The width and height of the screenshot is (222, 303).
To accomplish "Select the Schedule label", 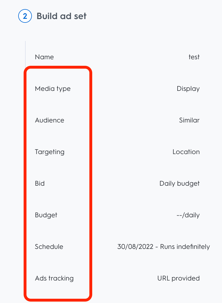I will click(49, 247).
